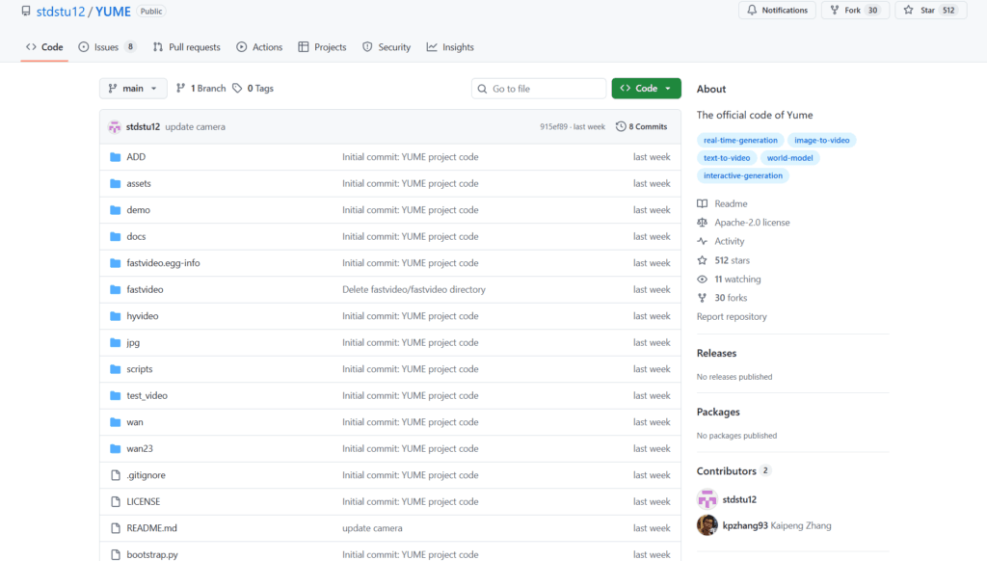987x561 pixels.
Task: Open the kpzhang93 contributor avatar
Action: pos(707,525)
